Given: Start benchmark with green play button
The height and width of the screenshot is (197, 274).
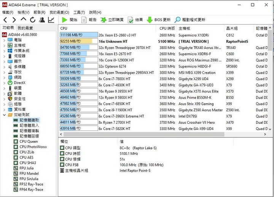Looking at the screenshot, I should tap(64, 20).
